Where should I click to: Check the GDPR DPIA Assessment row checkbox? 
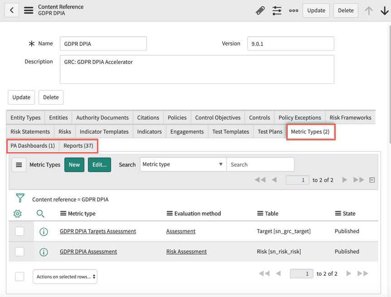(x=19, y=252)
